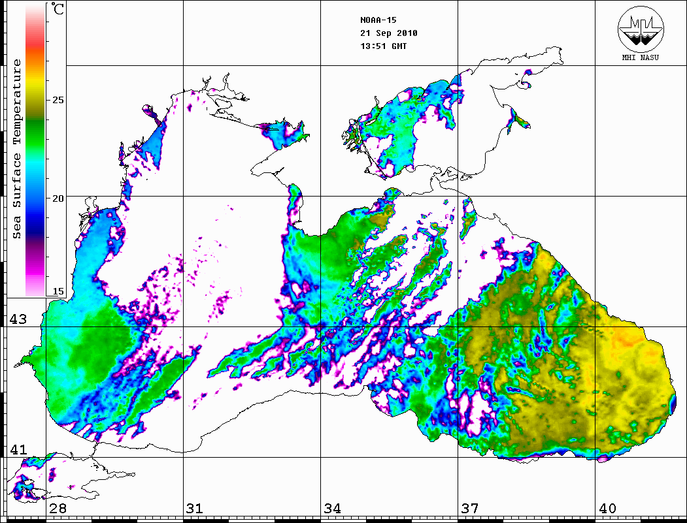Click the 'NOAA-15' satellite label
The image size is (687, 523).
pyautogui.click(x=378, y=20)
